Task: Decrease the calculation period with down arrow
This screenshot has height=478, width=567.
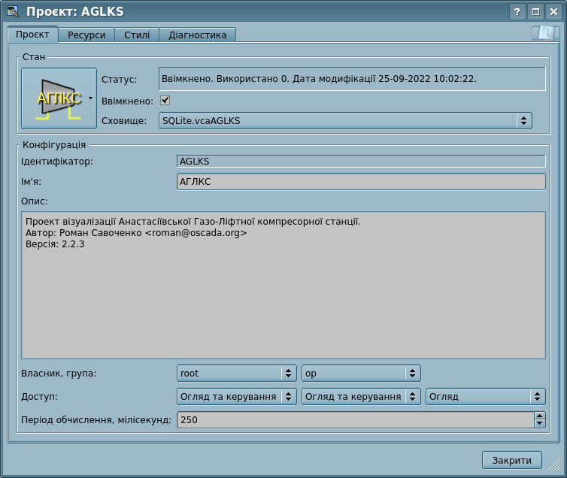Action: (539, 424)
